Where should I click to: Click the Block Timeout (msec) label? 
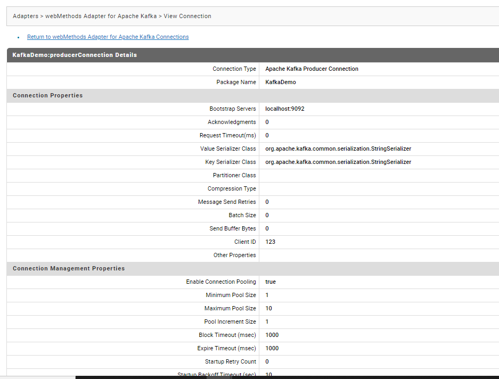[227, 335]
